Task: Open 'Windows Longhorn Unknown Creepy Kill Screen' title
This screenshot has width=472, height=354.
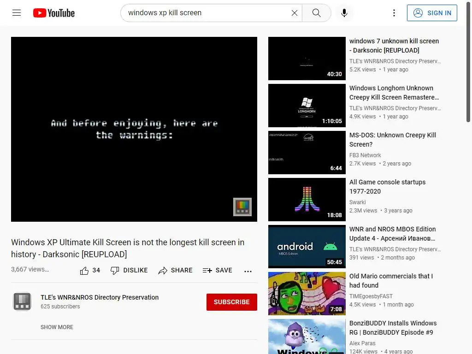Action: coord(394,92)
